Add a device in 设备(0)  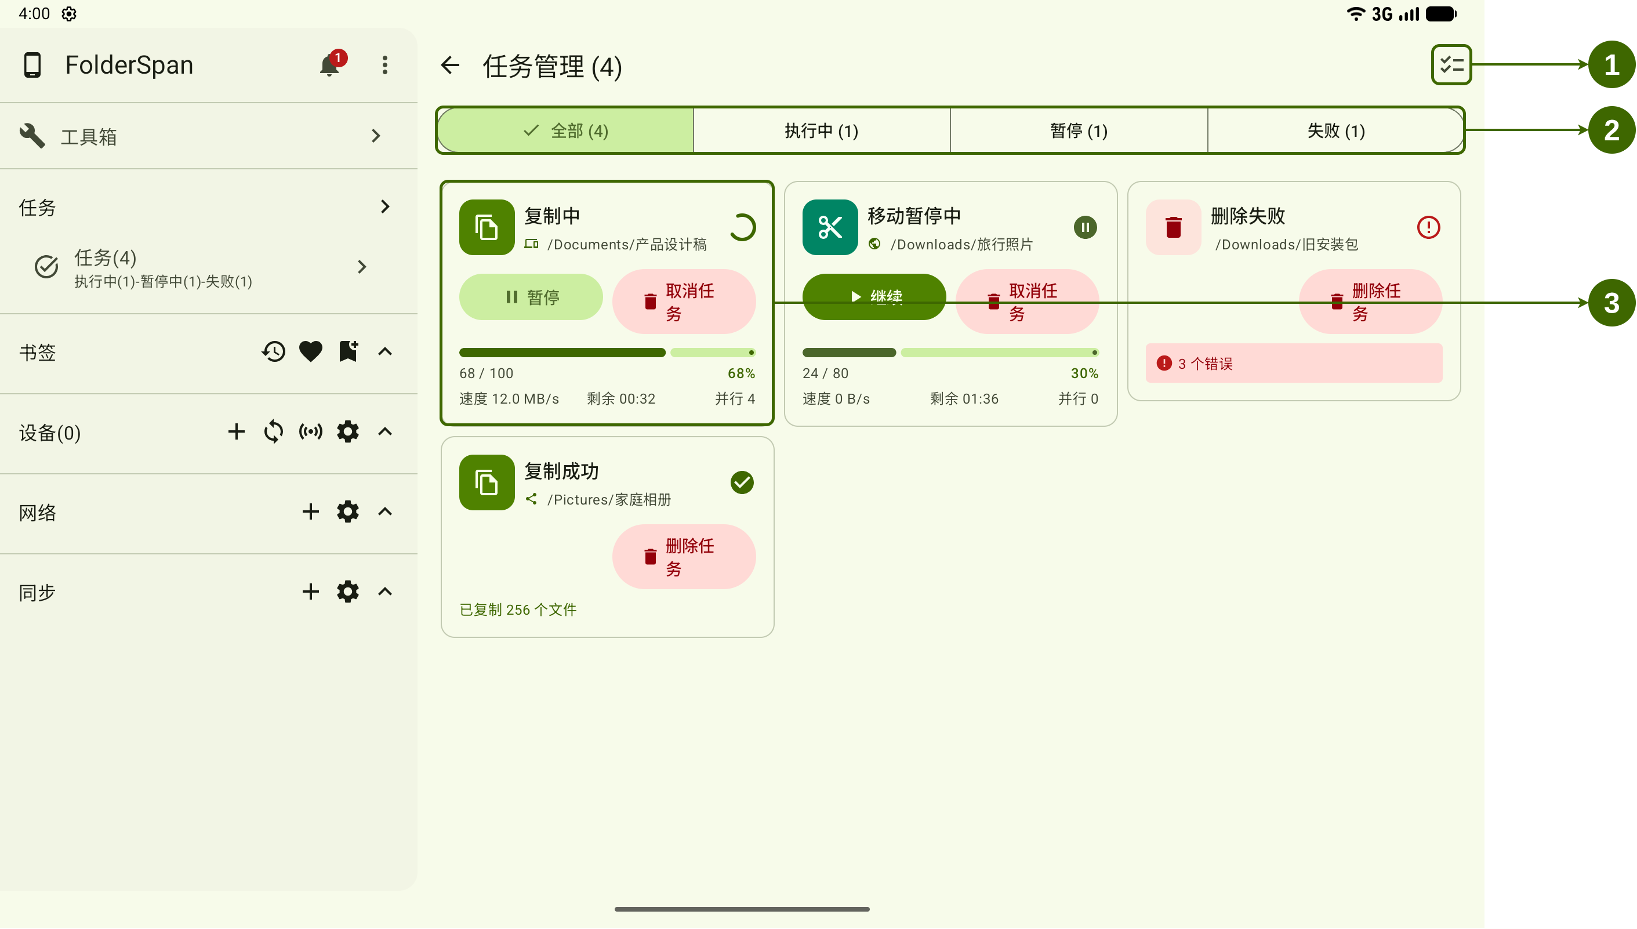click(237, 432)
